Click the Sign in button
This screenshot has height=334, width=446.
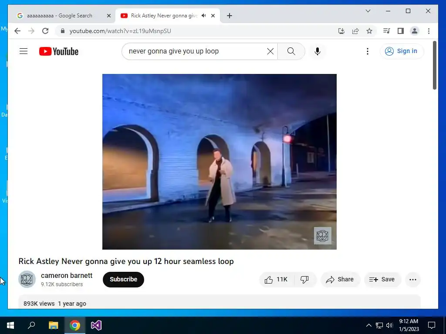[402, 51]
